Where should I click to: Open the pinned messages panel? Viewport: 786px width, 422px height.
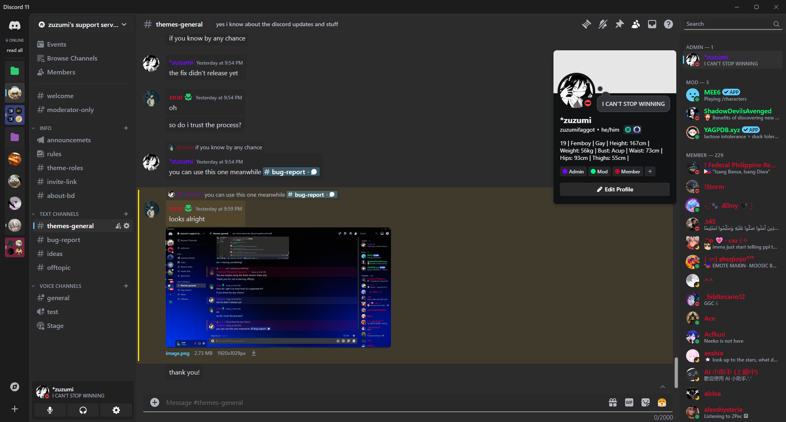click(x=619, y=24)
